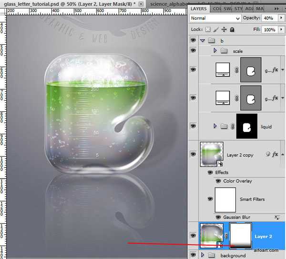Toggle visibility of liquid group
Viewport: 286px width, 259px height.
[x=193, y=126]
